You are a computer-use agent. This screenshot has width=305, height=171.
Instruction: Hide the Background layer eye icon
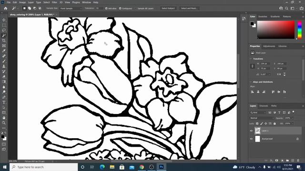pyautogui.click(x=251, y=139)
